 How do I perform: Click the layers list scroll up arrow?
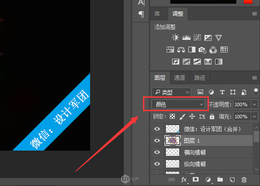[x=256, y=128]
